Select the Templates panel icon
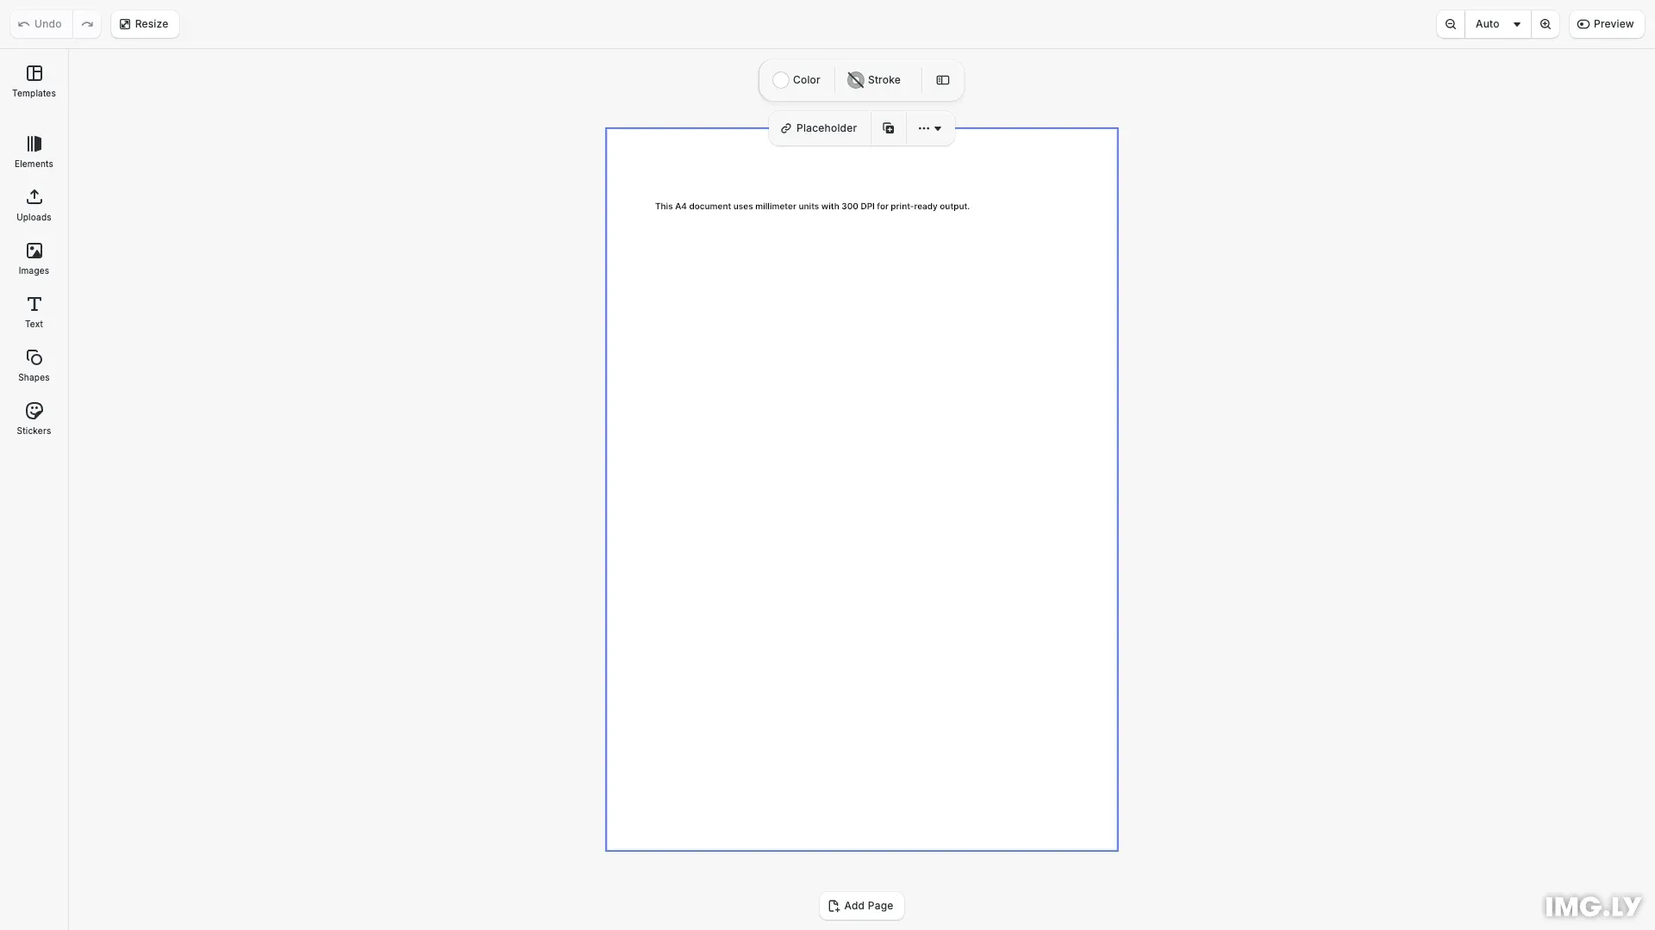 click(x=33, y=82)
